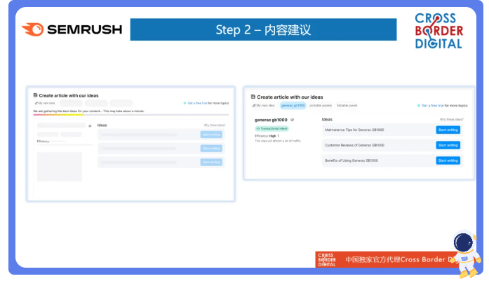Start writing the Customer Reviews of Generac GB1000 idea
489x281 pixels.
pos(448,145)
